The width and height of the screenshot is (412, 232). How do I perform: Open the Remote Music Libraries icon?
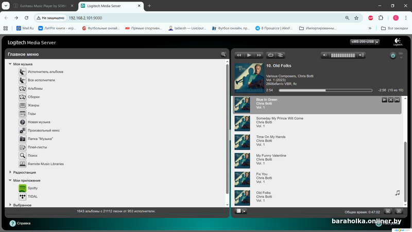click(x=22, y=164)
